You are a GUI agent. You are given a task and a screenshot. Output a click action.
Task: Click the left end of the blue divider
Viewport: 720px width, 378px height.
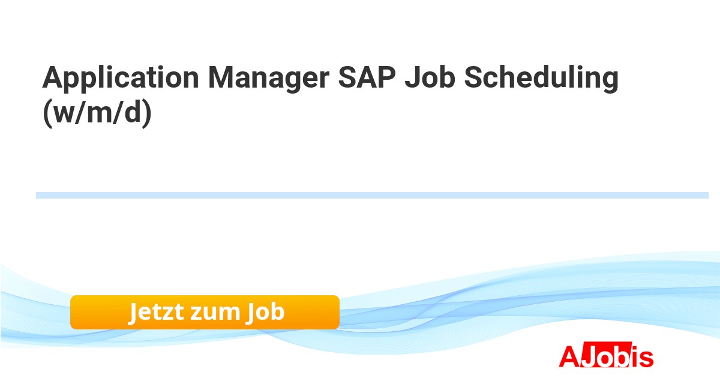40,195
